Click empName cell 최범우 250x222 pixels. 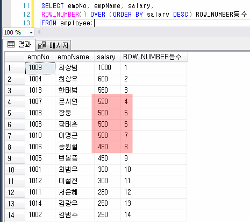pyautogui.click(x=75, y=170)
